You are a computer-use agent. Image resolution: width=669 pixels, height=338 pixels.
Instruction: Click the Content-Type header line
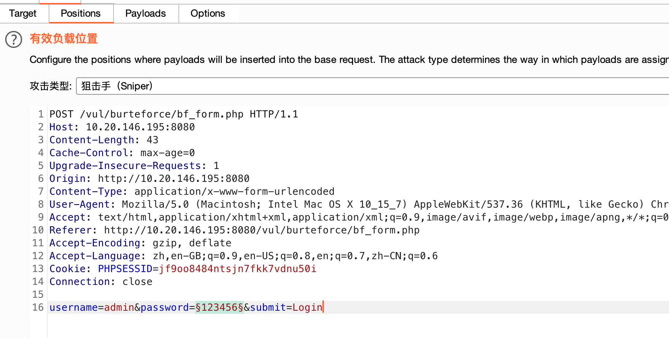(x=192, y=191)
